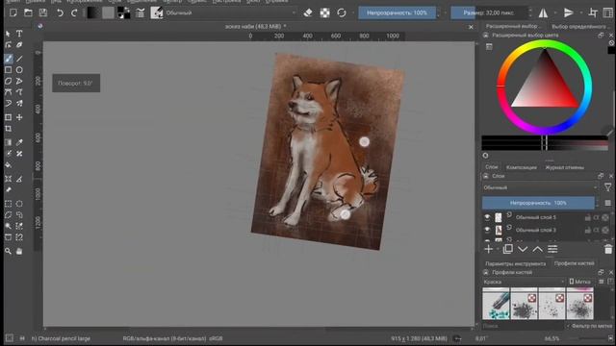The width and height of the screenshot is (616, 346).
Task: Hide layer Обычный слой 5
Action: [487, 217]
